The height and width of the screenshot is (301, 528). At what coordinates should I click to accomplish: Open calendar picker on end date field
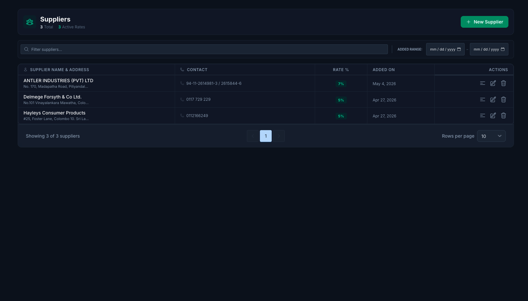point(503,49)
